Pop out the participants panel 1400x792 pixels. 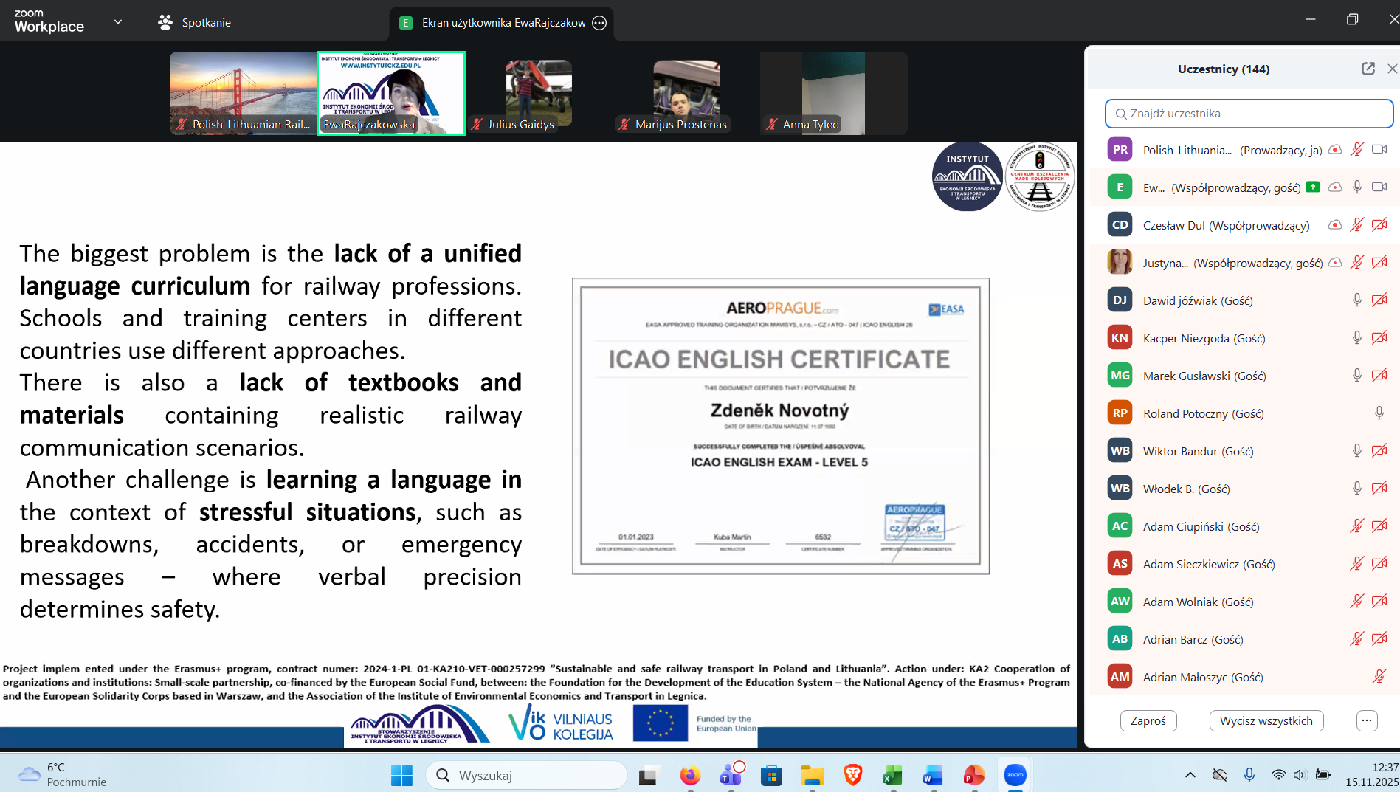point(1368,69)
